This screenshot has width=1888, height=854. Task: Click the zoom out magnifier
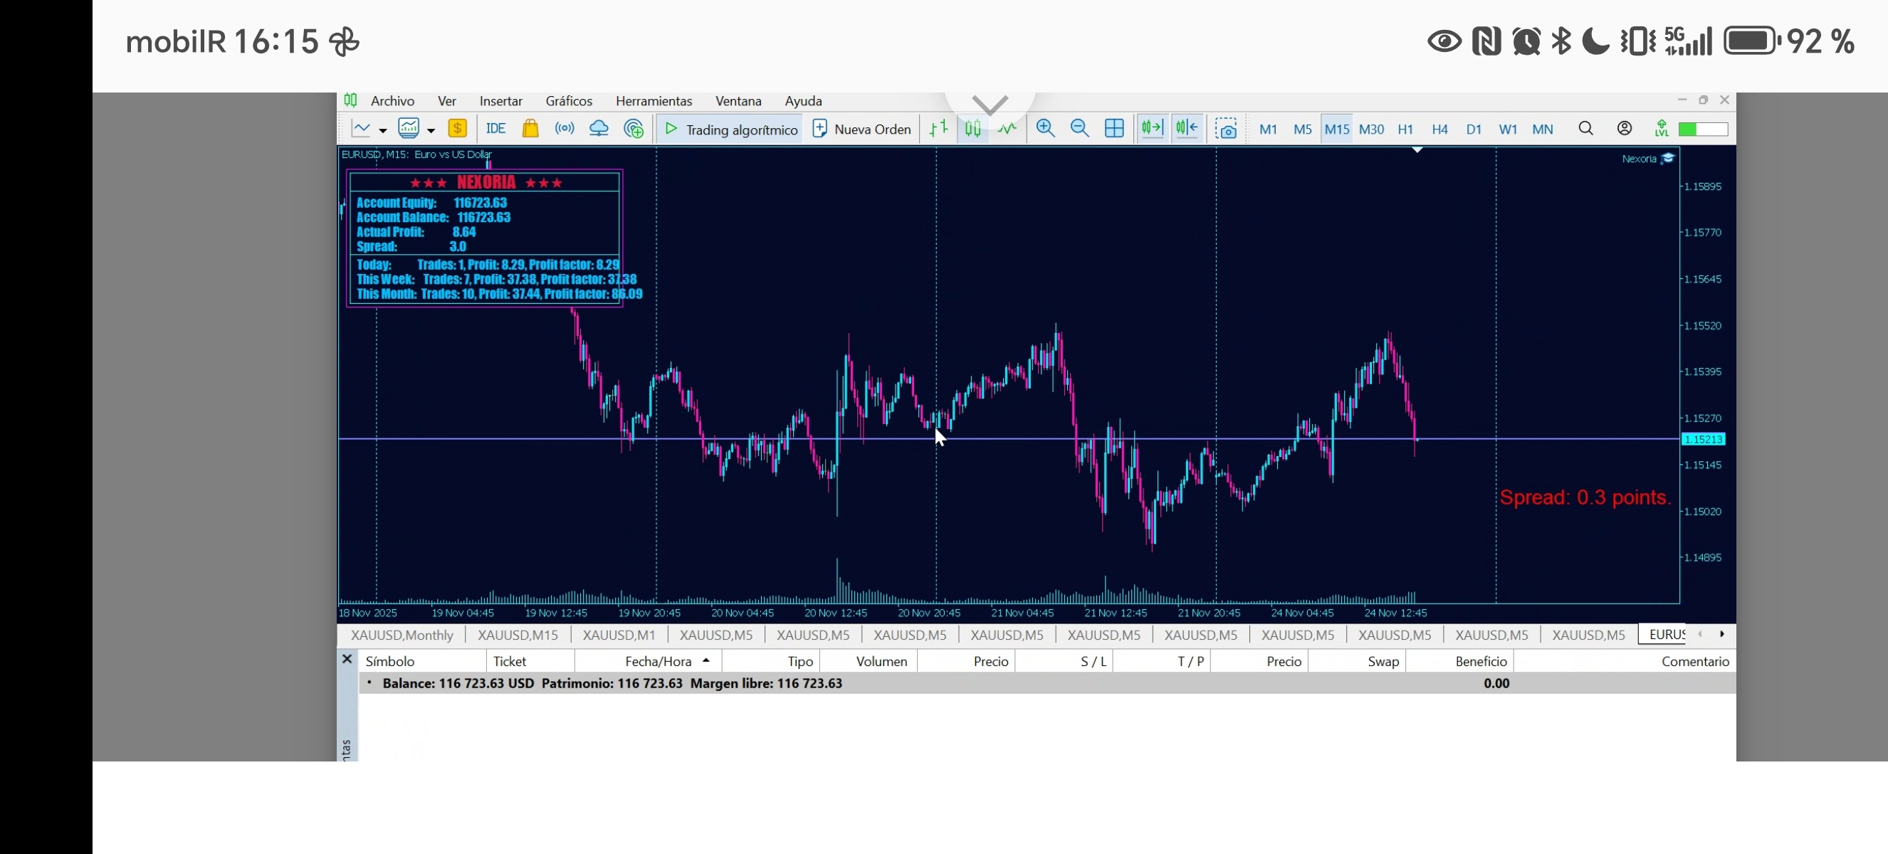[x=1079, y=129]
